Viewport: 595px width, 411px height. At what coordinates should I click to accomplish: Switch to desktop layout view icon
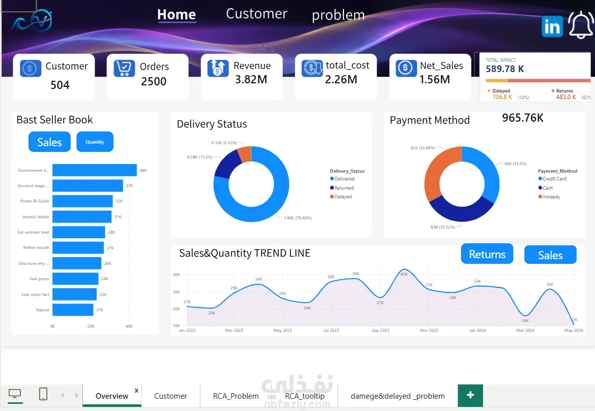[x=15, y=394]
